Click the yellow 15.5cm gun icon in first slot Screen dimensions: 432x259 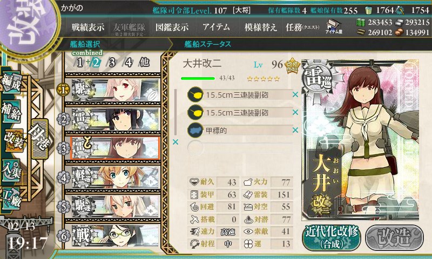pos(195,94)
